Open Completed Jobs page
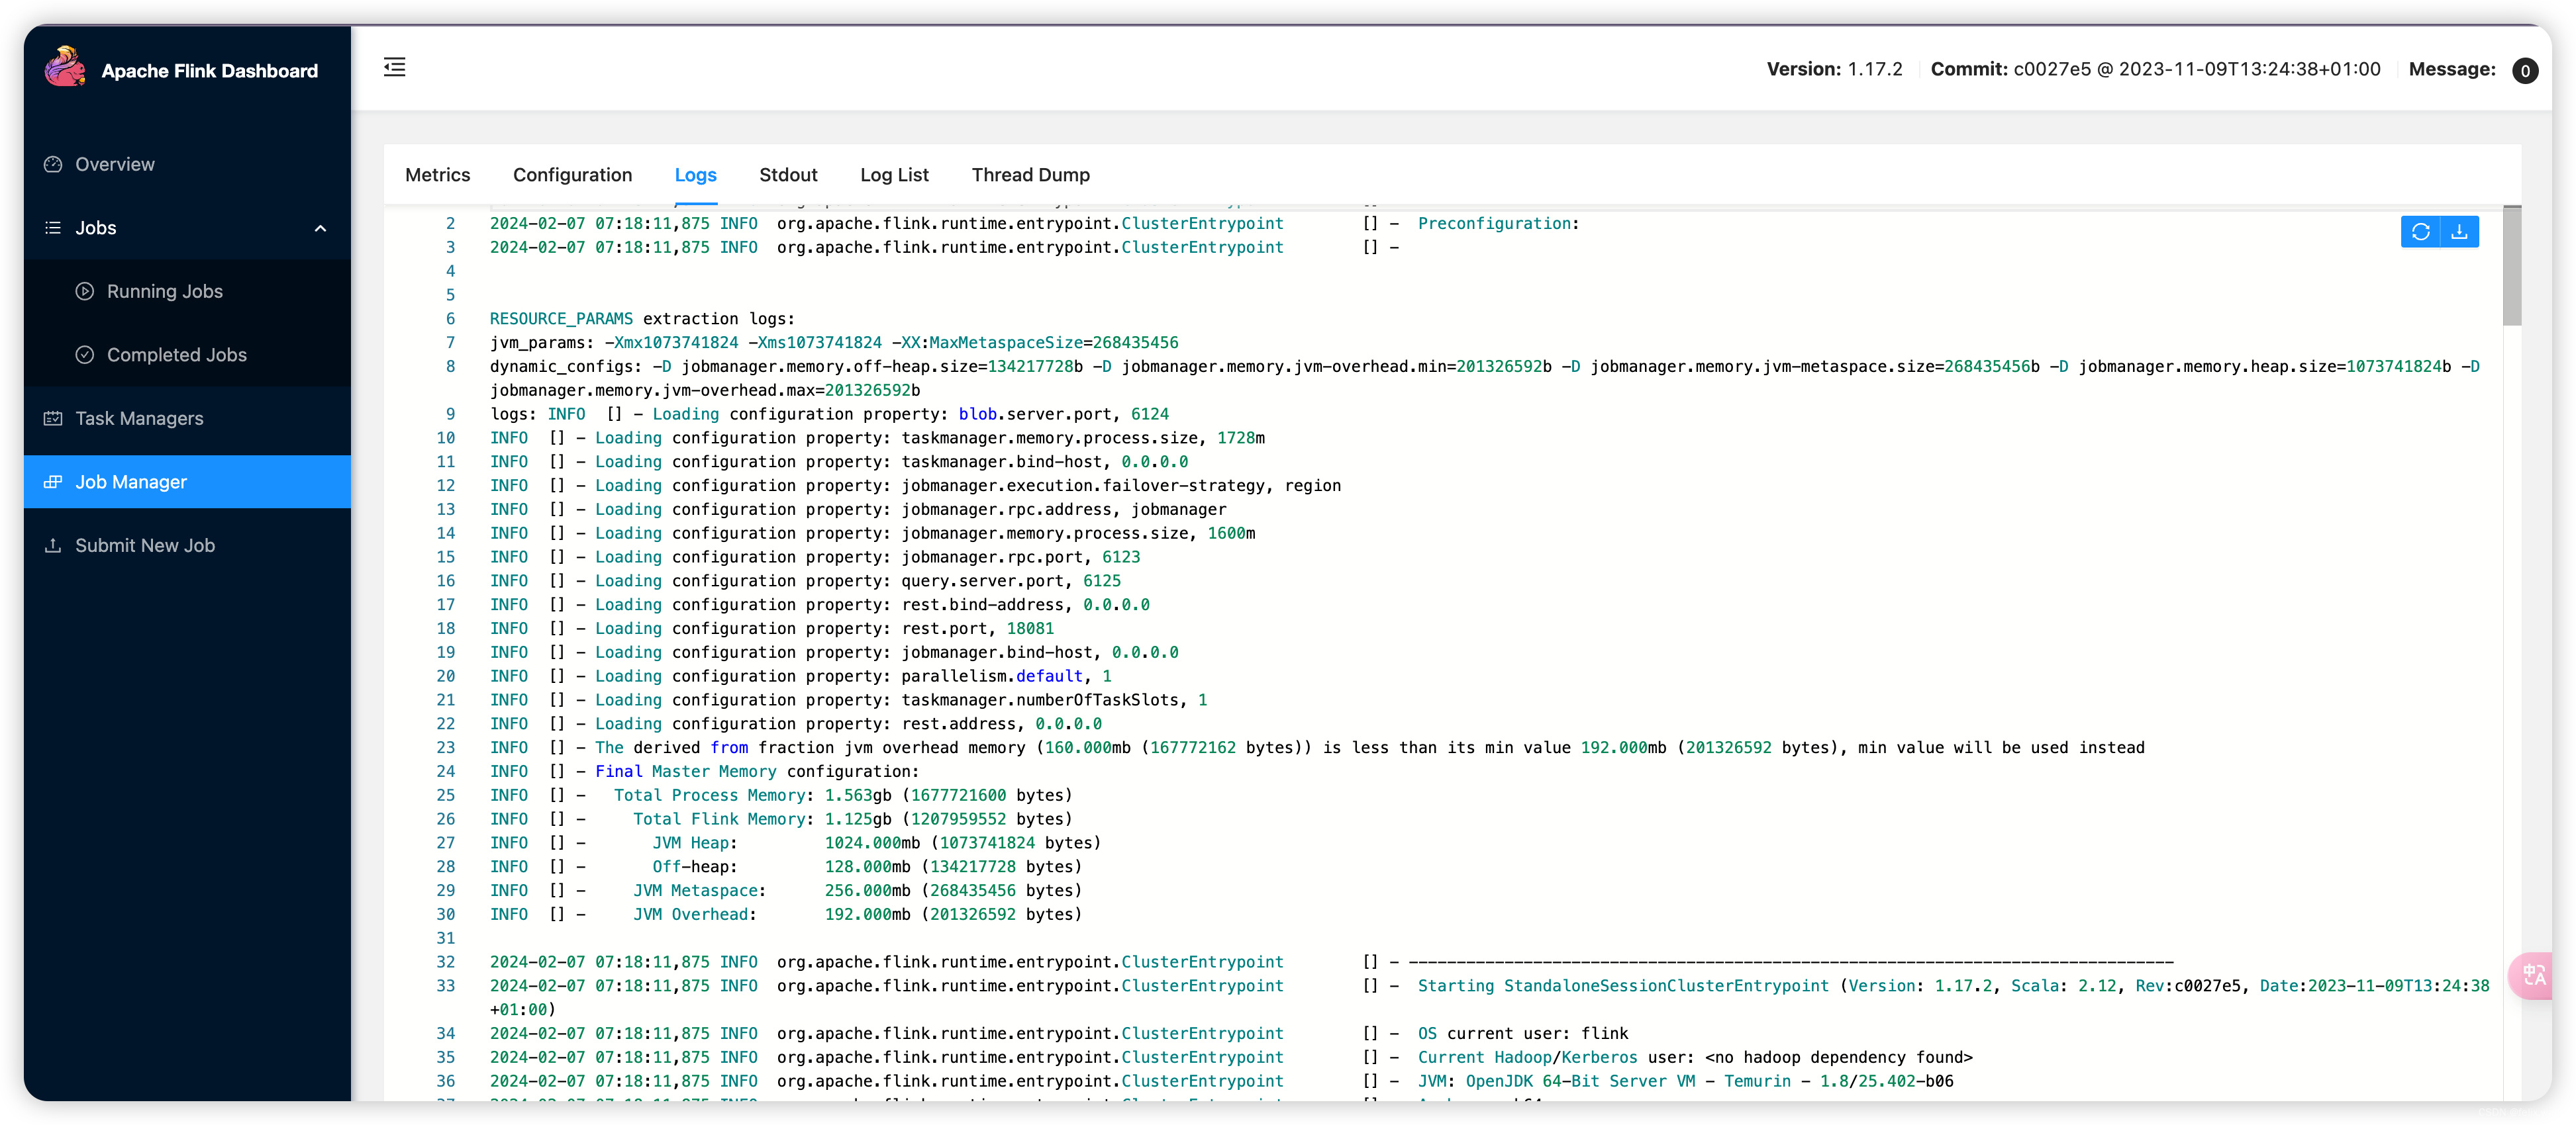This screenshot has width=2576, height=1125. pos(176,355)
